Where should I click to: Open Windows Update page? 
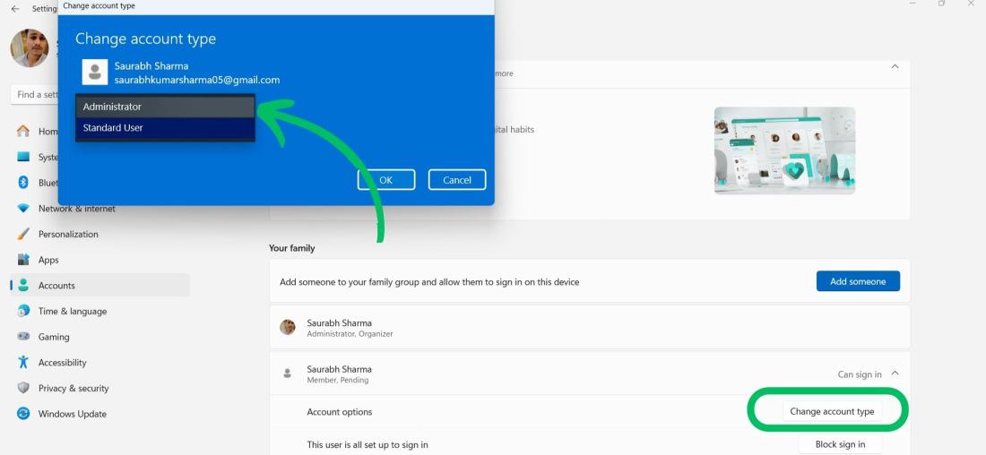pyautogui.click(x=73, y=414)
